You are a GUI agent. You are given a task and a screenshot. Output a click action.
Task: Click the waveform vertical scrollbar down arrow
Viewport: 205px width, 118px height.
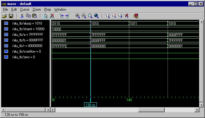[201, 105]
